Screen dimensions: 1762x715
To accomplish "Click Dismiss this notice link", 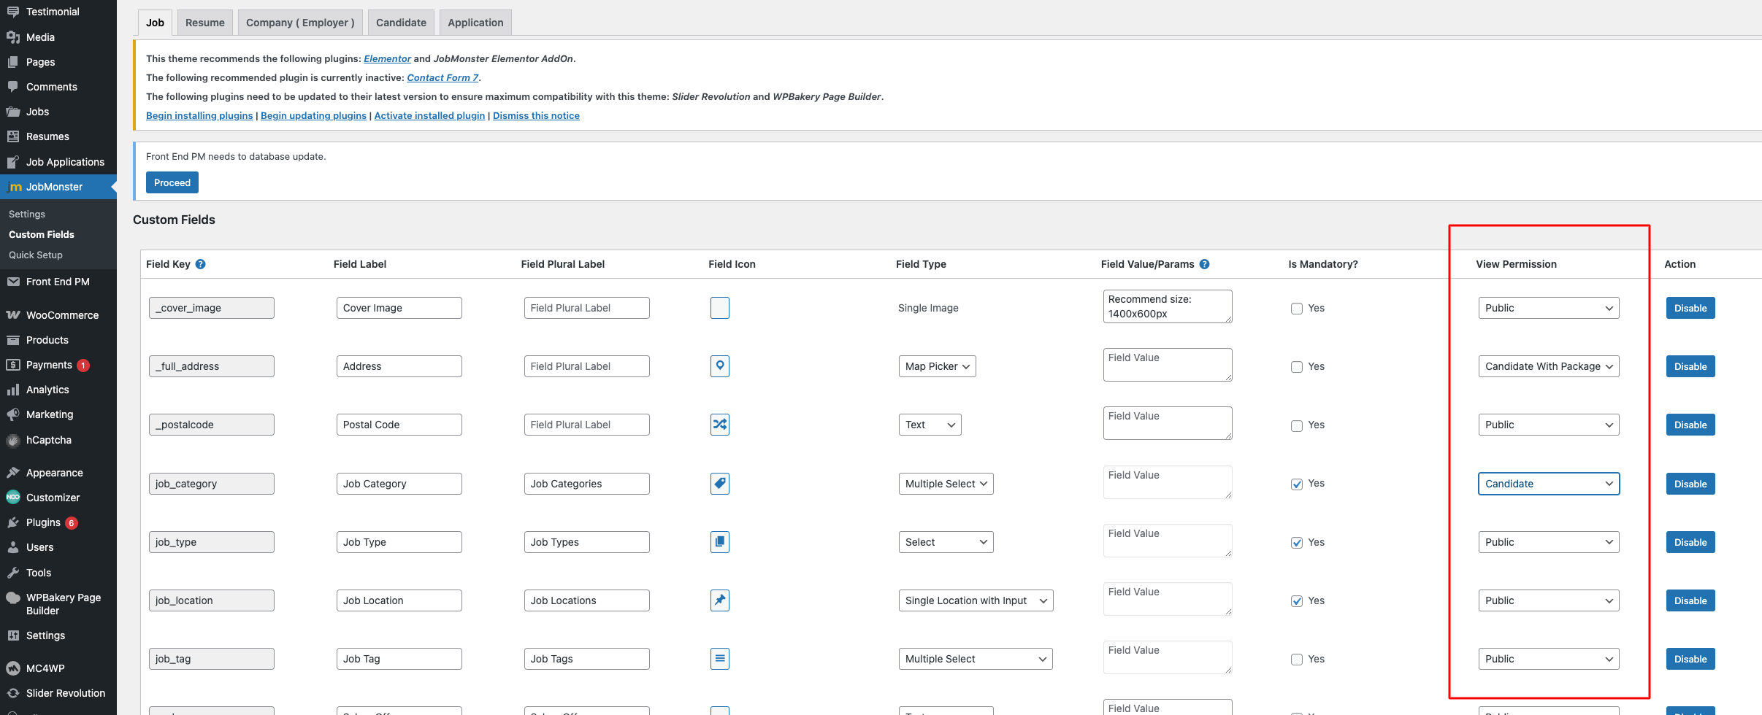I will [536, 115].
